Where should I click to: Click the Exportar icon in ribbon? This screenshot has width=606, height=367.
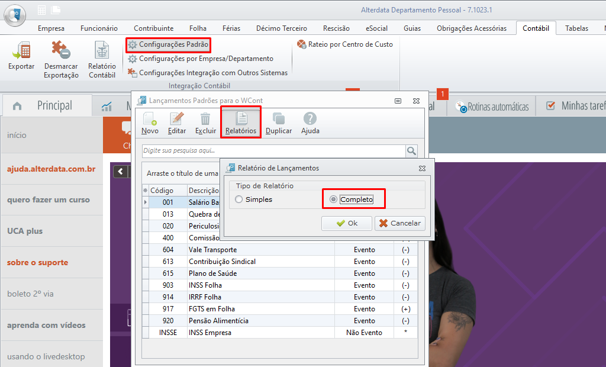coord(21,55)
